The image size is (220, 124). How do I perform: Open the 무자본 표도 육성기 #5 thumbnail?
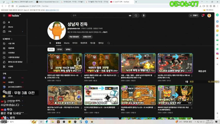coord(102,95)
